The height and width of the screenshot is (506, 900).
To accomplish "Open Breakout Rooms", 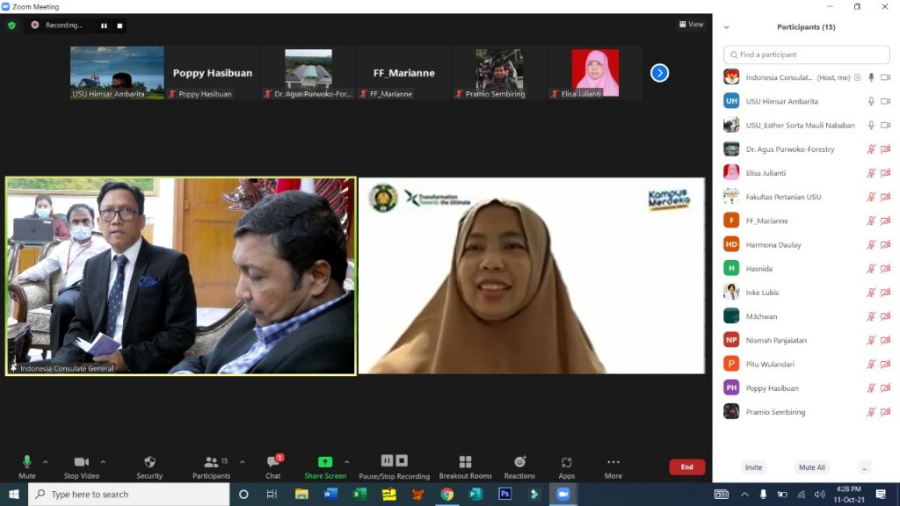I will click(465, 462).
